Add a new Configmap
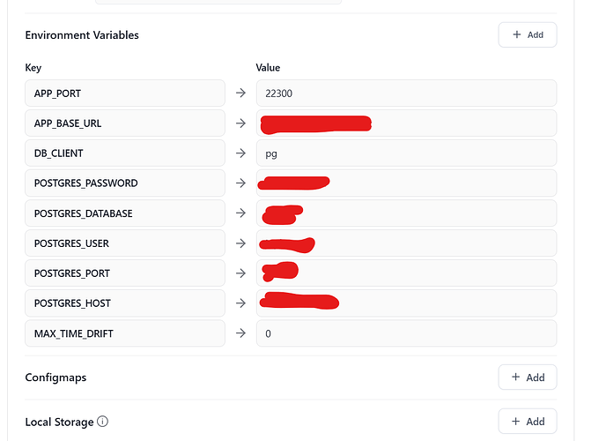The width and height of the screenshot is (591, 441). tap(528, 377)
